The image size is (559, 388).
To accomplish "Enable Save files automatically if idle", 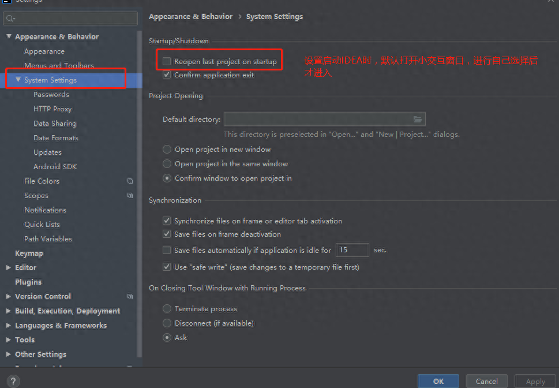I will [167, 250].
